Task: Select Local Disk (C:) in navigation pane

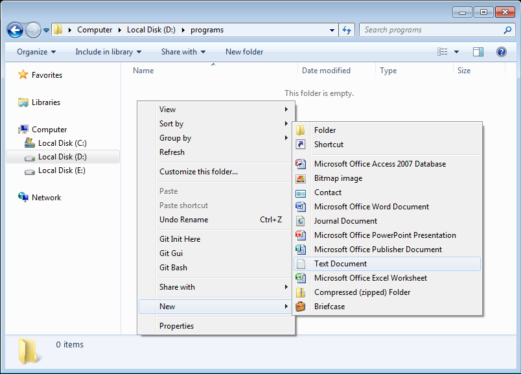Action: click(62, 143)
